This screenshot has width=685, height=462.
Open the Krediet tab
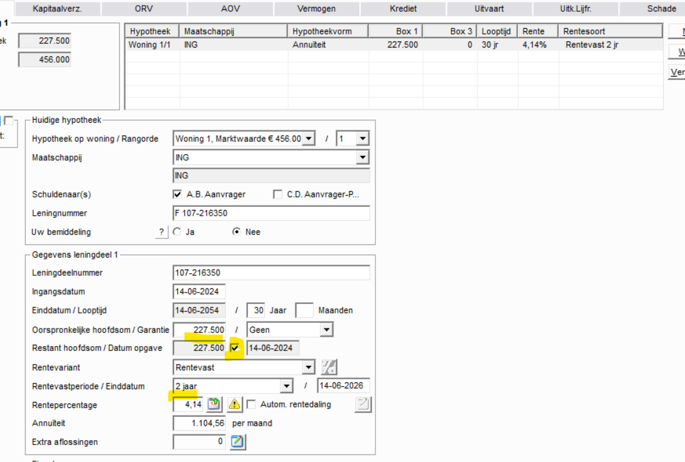point(402,9)
